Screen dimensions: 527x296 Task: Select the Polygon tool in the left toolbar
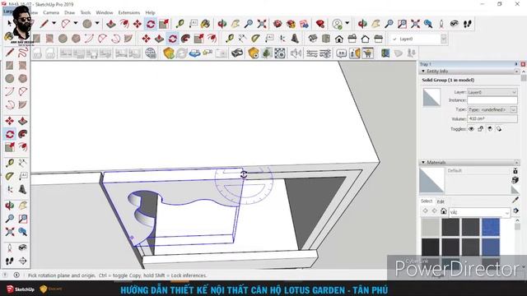click(x=22, y=79)
